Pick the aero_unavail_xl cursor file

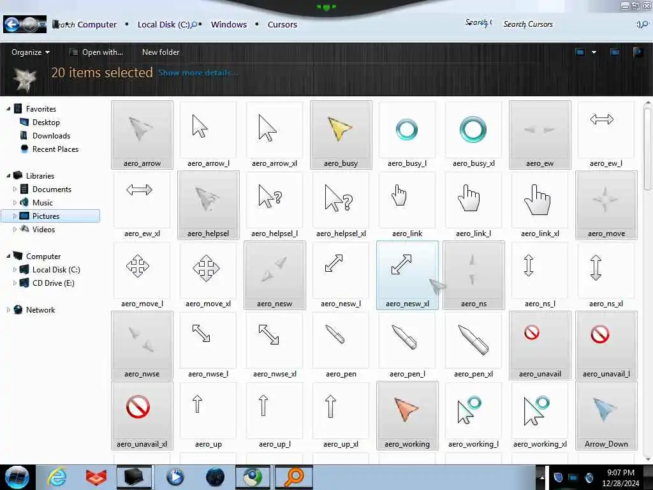point(142,415)
